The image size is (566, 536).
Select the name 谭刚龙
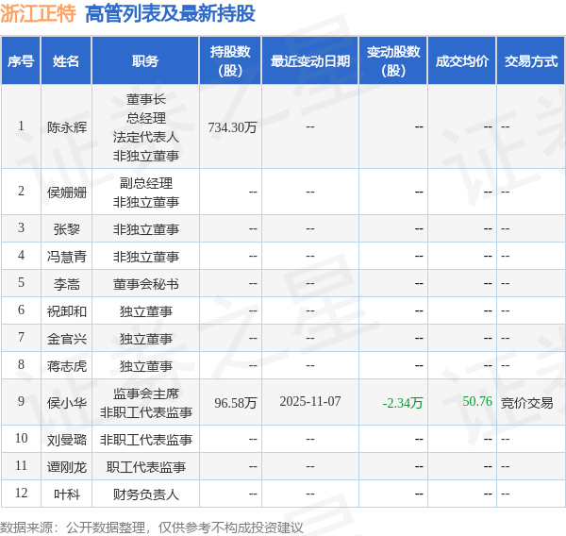[x=67, y=467]
